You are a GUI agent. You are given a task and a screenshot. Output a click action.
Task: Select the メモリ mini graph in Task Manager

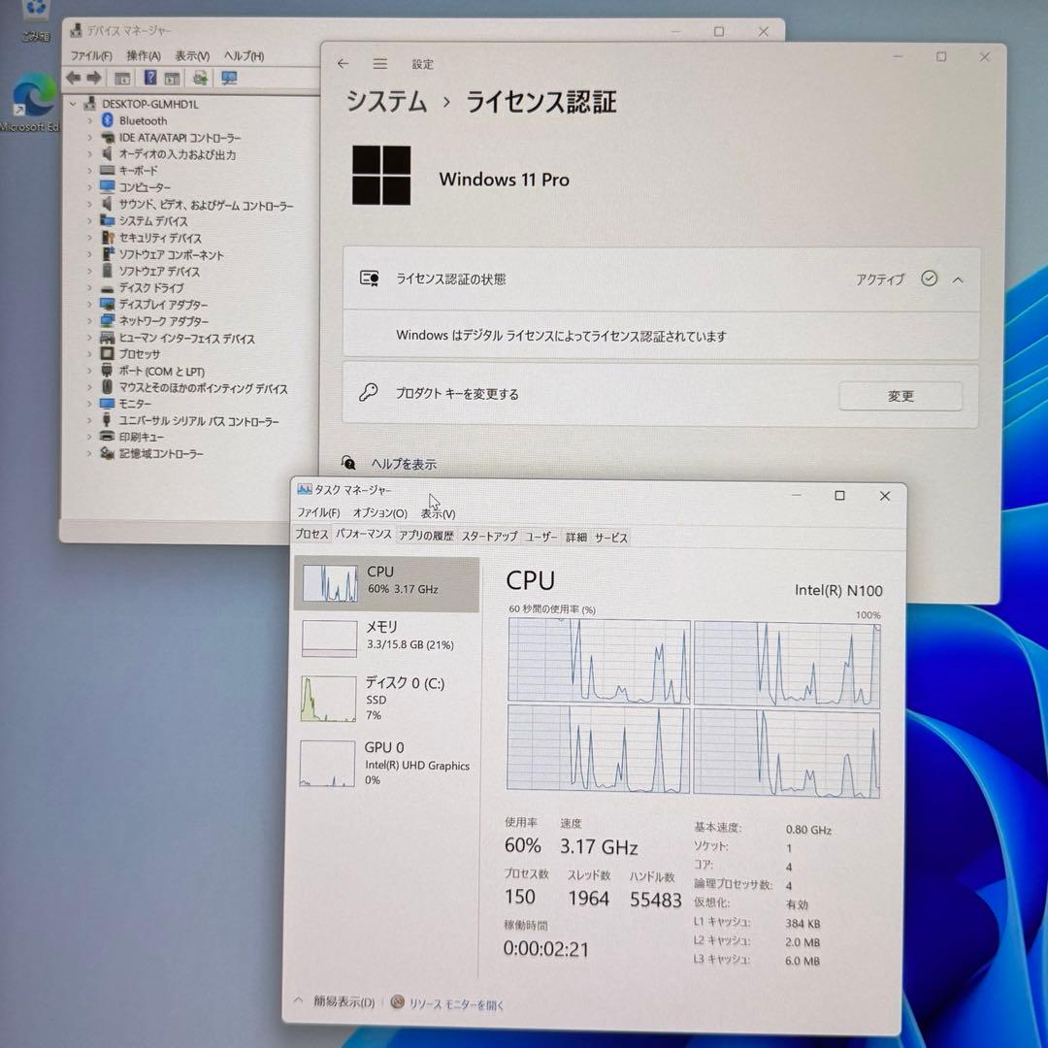click(x=329, y=639)
